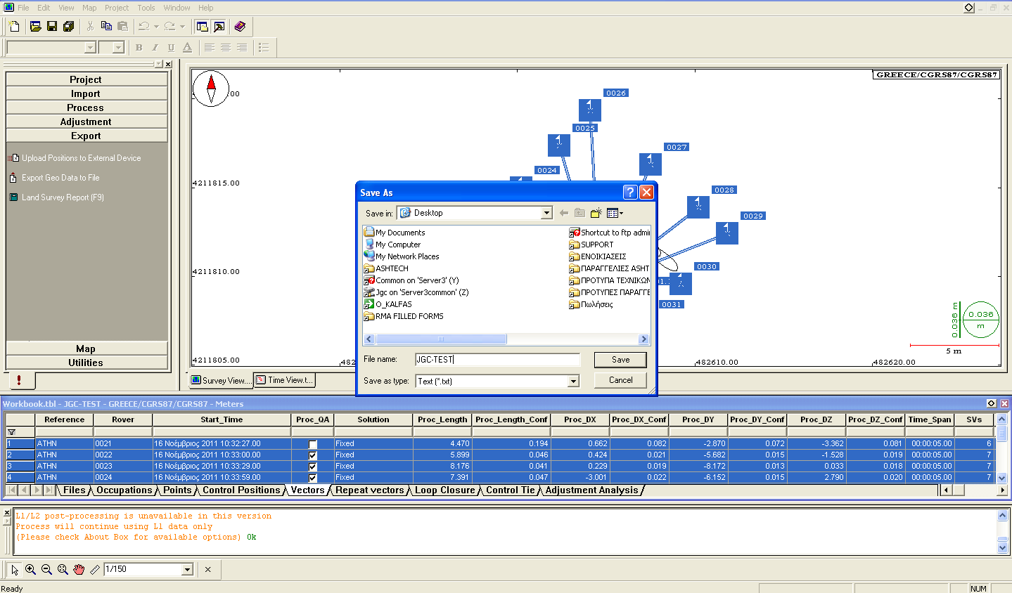Expand the Import section button
Image resolution: width=1012 pixels, height=593 pixels.
[x=86, y=93]
